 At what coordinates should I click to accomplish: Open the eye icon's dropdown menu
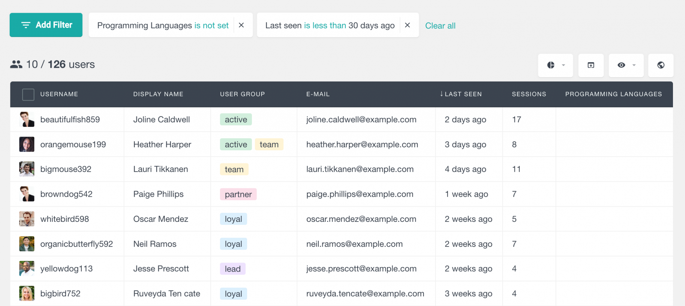[634, 65]
